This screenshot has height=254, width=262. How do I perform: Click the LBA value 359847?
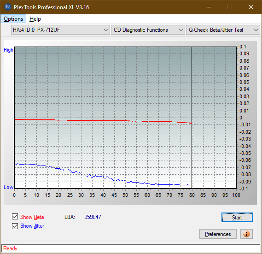pos(93,217)
